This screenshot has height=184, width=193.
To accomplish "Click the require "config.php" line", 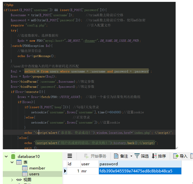I will click(29, 25).
